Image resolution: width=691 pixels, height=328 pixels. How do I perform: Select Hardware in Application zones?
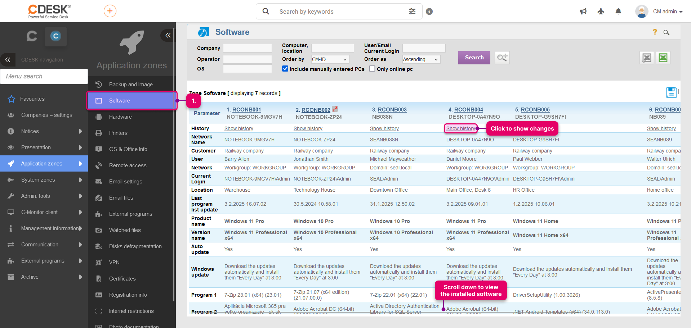tap(131, 117)
